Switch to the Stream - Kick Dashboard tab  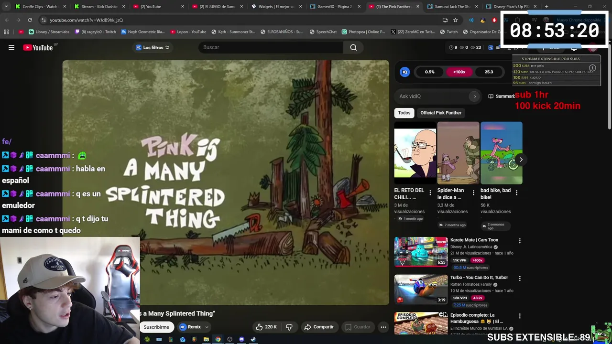point(99,6)
